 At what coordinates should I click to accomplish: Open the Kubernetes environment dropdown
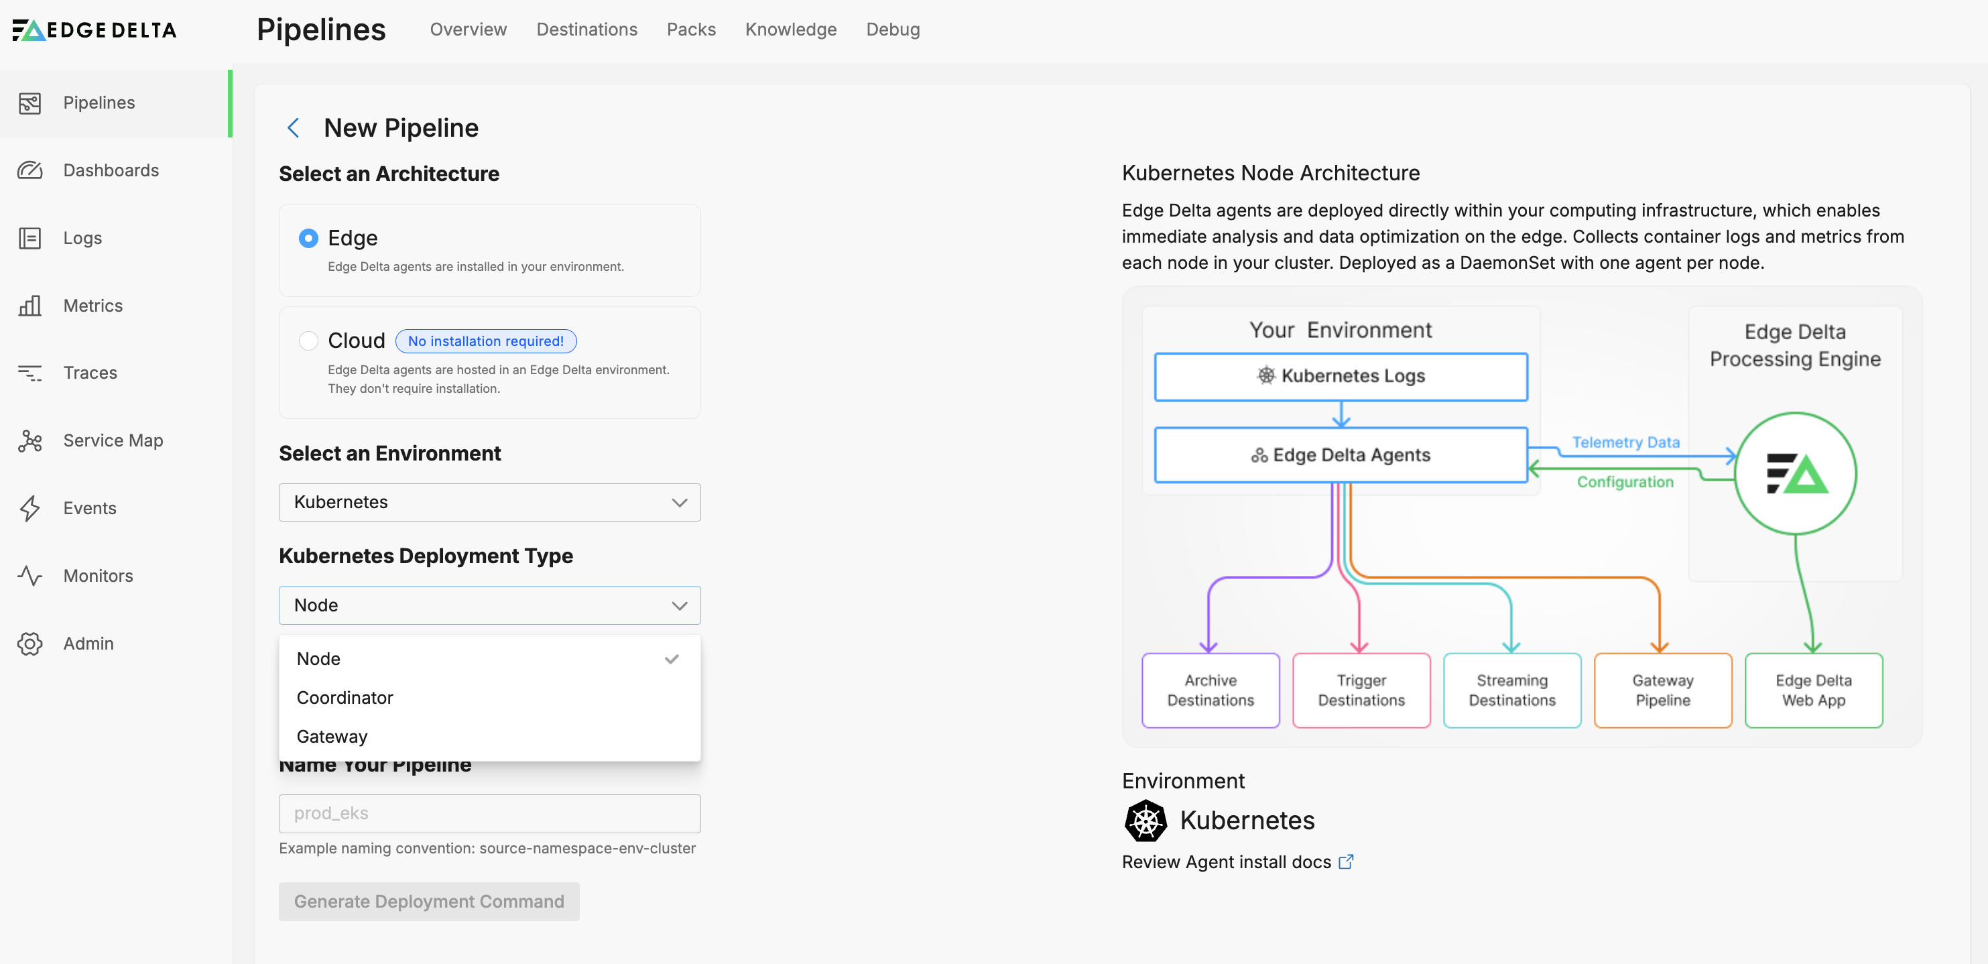pyautogui.click(x=489, y=503)
